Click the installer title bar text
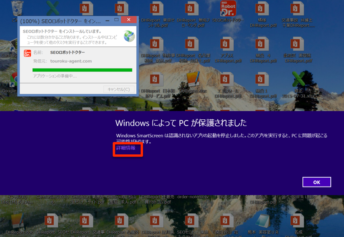 coord(60,21)
